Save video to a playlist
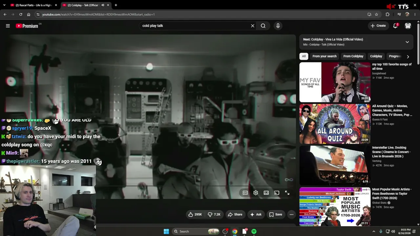 [276, 214]
